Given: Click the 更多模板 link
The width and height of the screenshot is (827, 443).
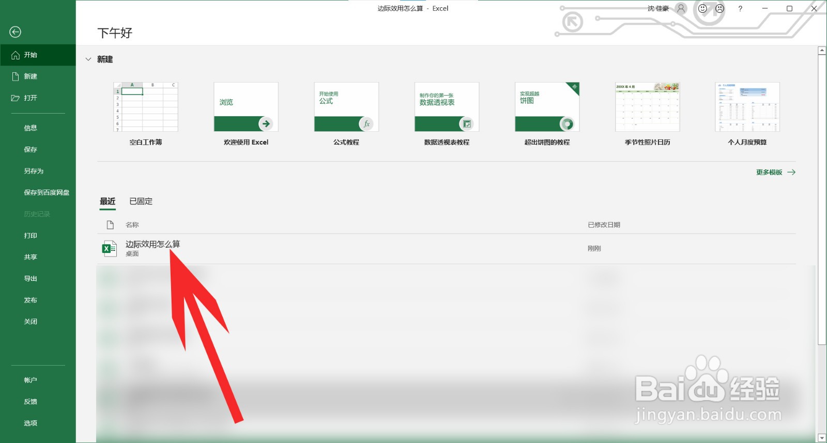Looking at the screenshot, I should [x=775, y=172].
